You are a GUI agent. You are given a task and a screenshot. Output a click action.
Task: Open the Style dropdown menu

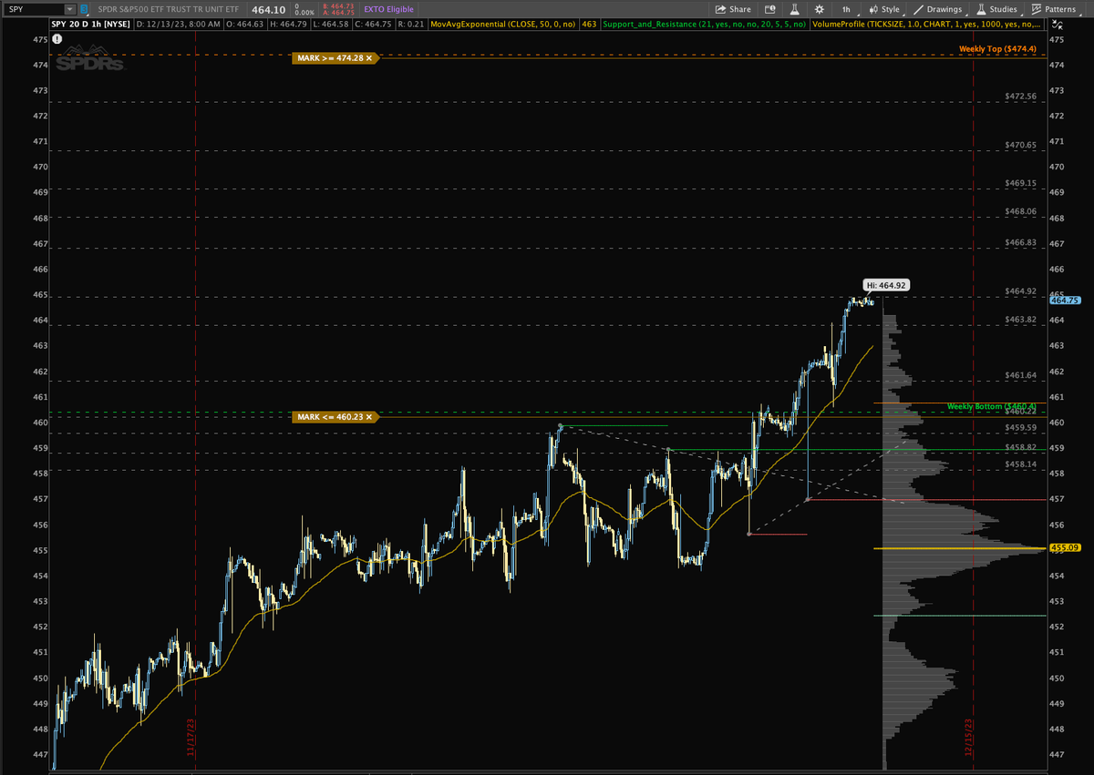click(884, 9)
